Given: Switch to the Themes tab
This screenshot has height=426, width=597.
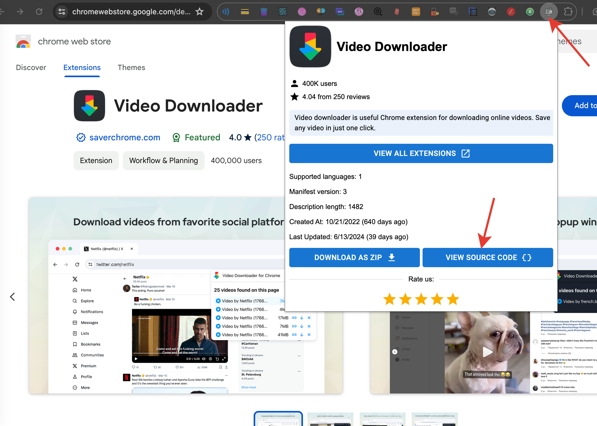Looking at the screenshot, I should tap(131, 68).
